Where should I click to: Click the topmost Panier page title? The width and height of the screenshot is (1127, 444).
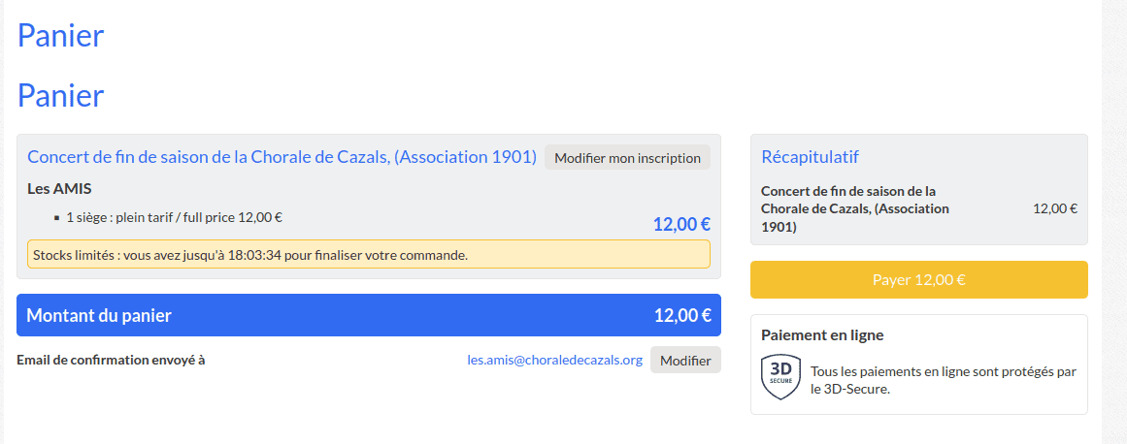click(60, 35)
